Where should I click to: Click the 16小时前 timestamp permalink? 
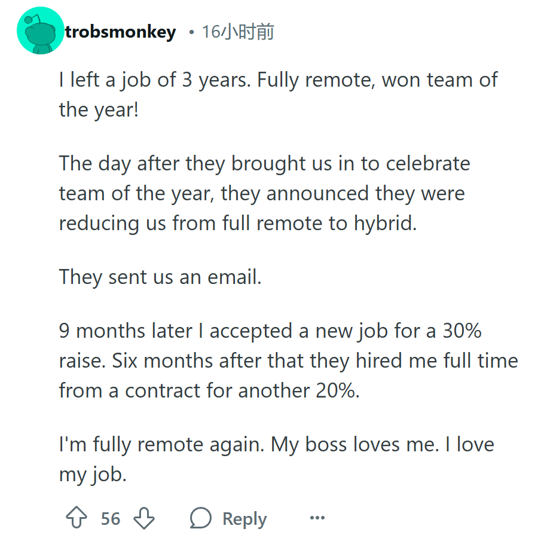(x=238, y=32)
